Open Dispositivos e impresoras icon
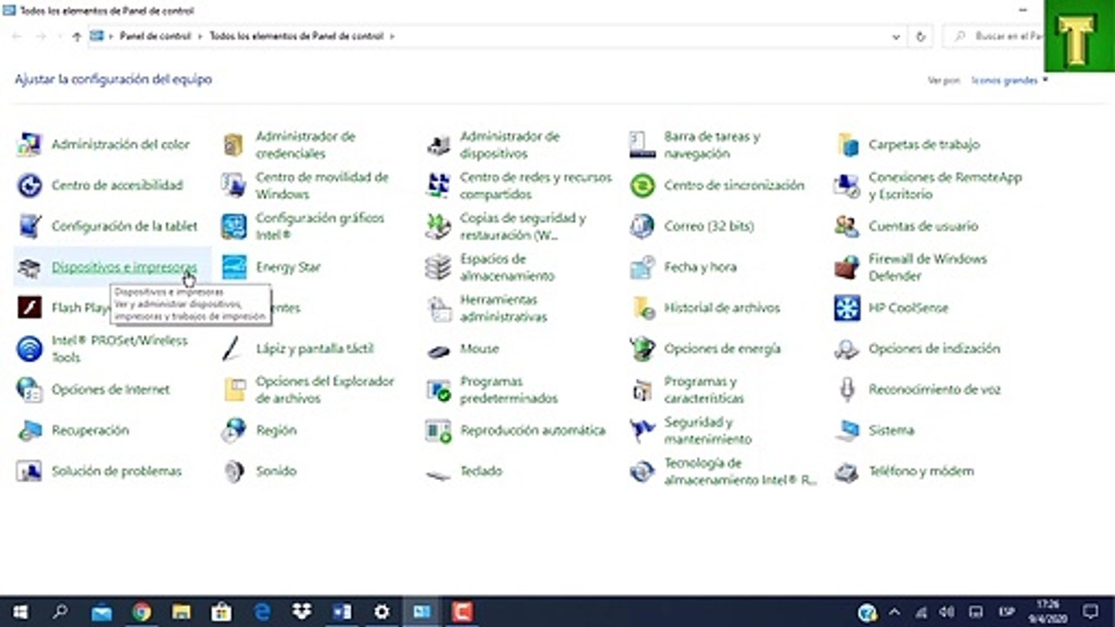The height and width of the screenshot is (627, 1115). click(30, 267)
